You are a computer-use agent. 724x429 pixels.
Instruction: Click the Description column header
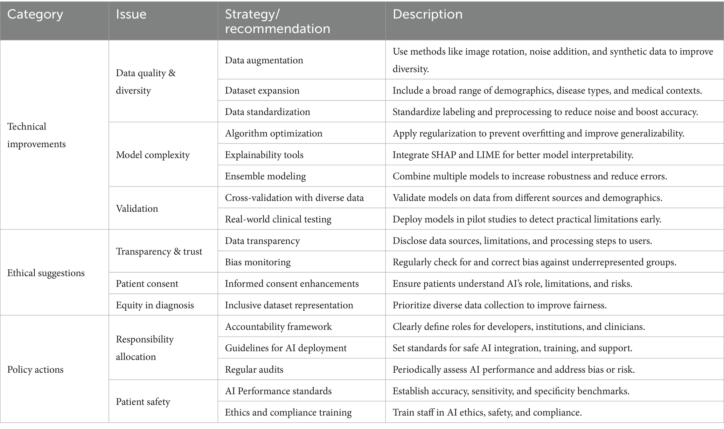427,14
